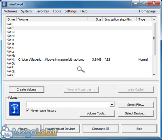Image resolution: width=162 pixels, height=140 pixels.
Task: Click the Wipe Cache button
Action: (136, 90)
